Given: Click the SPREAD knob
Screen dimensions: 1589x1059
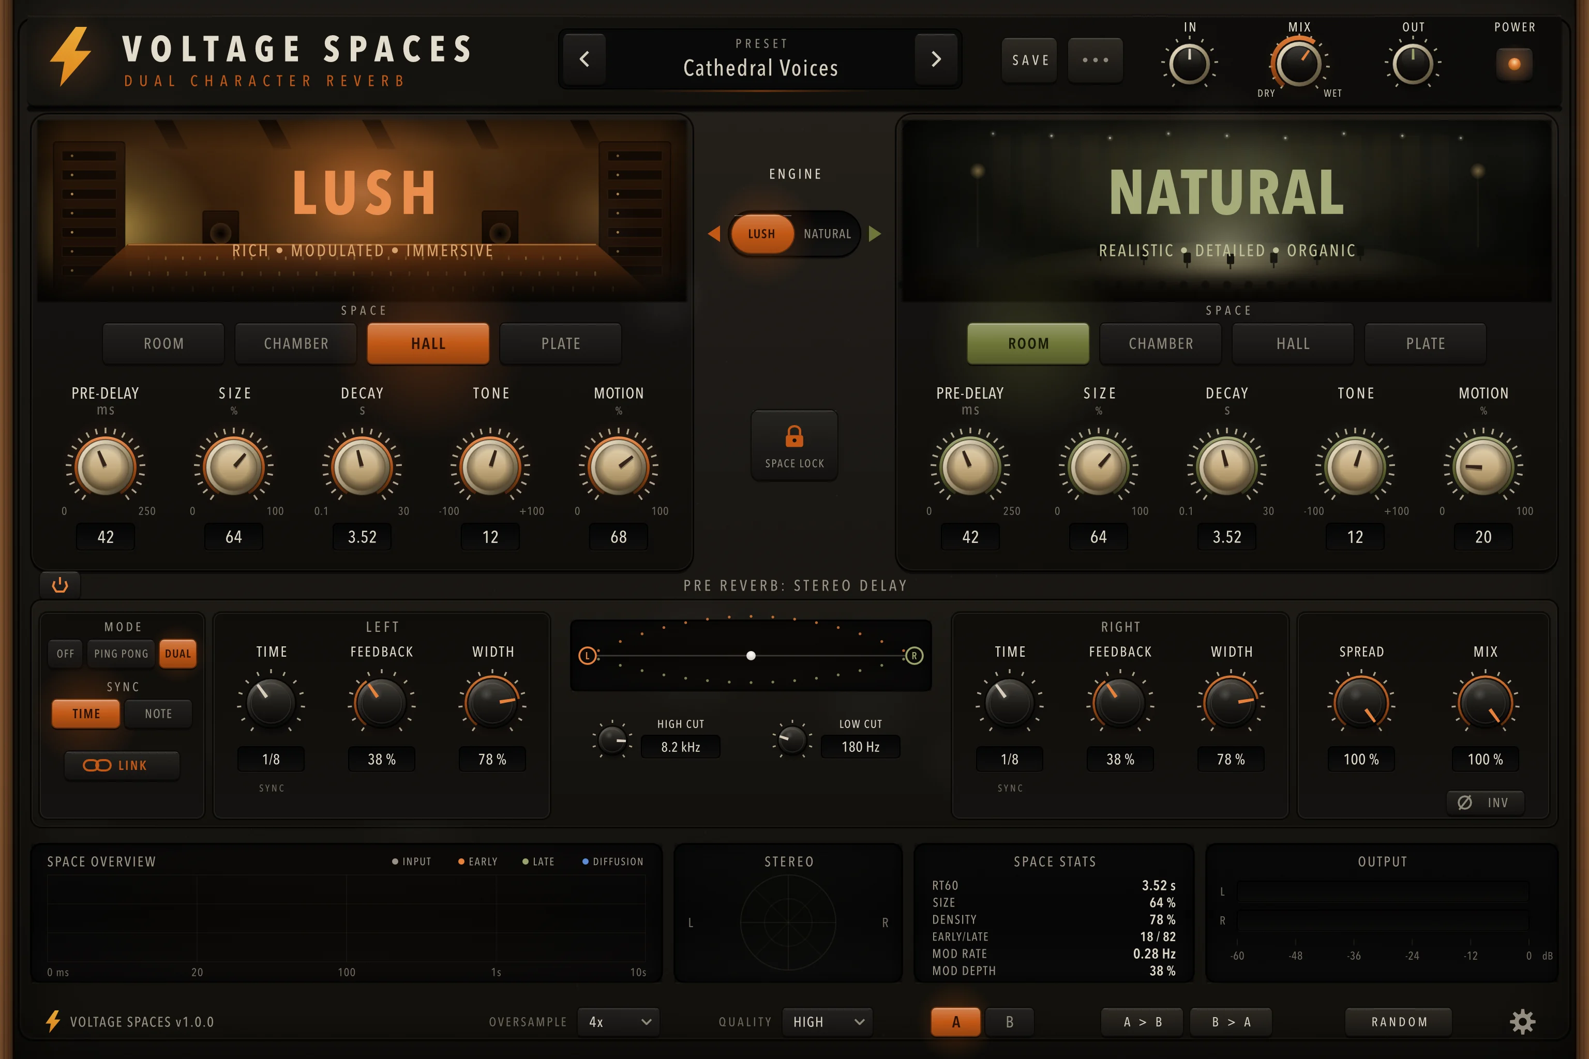Looking at the screenshot, I should coord(1361,703).
